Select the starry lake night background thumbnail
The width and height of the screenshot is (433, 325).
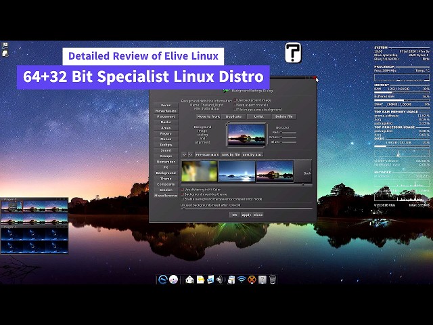click(275, 171)
